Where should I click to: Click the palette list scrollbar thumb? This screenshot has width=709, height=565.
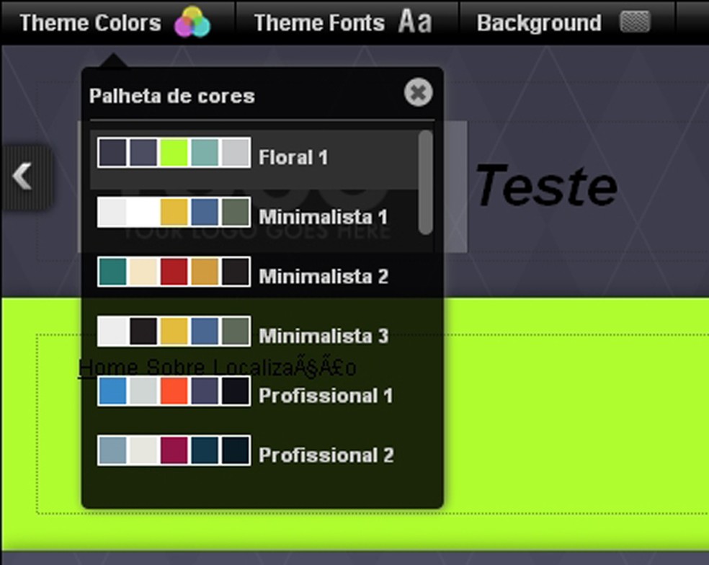(426, 182)
